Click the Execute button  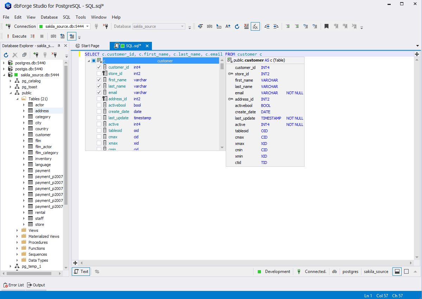[x=16, y=36]
